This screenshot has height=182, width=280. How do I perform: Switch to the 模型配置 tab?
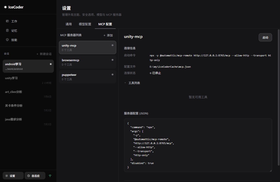click(x=85, y=24)
